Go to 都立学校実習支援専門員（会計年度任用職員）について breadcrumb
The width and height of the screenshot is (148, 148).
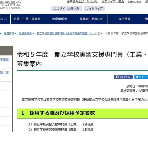[x=68, y=34]
